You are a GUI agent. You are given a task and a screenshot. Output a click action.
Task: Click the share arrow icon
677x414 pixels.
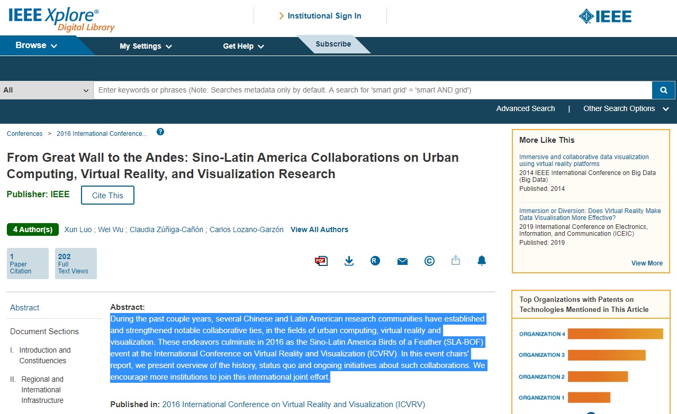tap(455, 260)
